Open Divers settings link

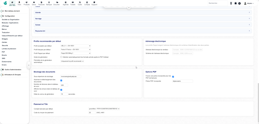coord(4,65)
